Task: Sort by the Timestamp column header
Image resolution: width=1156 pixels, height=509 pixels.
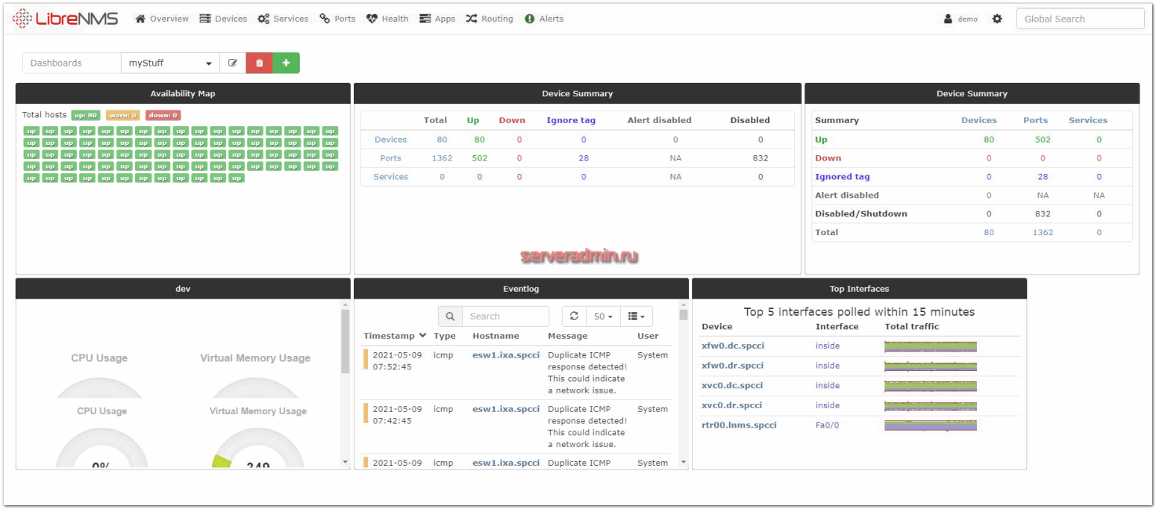Action: tap(395, 336)
